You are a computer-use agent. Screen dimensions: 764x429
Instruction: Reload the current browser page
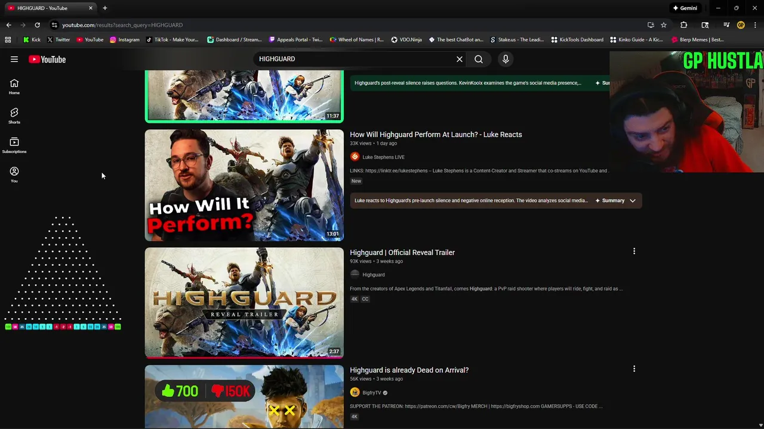(37, 25)
